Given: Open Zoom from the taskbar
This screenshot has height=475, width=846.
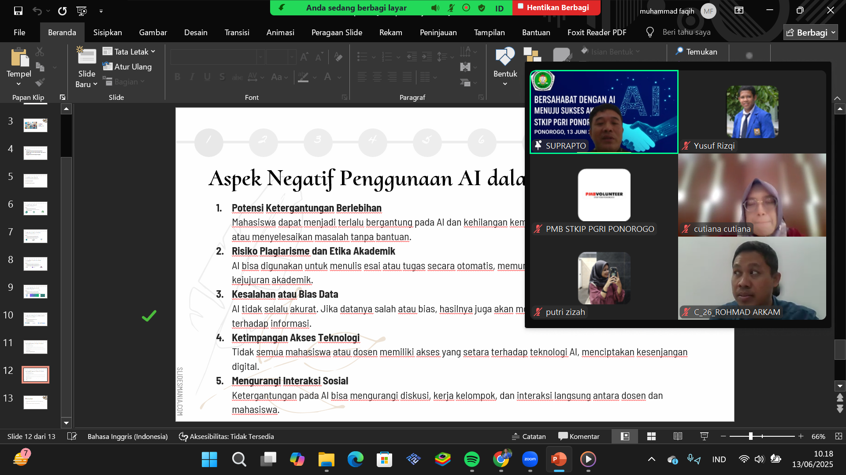Looking at the screenshot, I should [530, 460].
